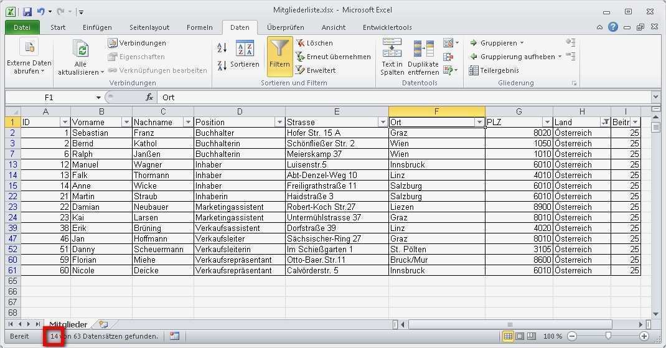Click the Excel help question mark
Viewport: 666px width, 348px height.
click(x=613, y=27)
